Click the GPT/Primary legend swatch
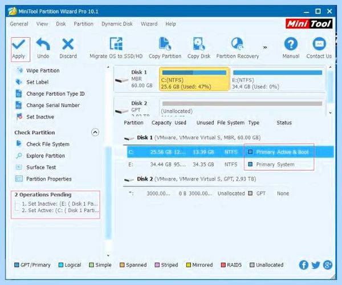The height and width of the screenshot is (285, 342). pos(17,265)
